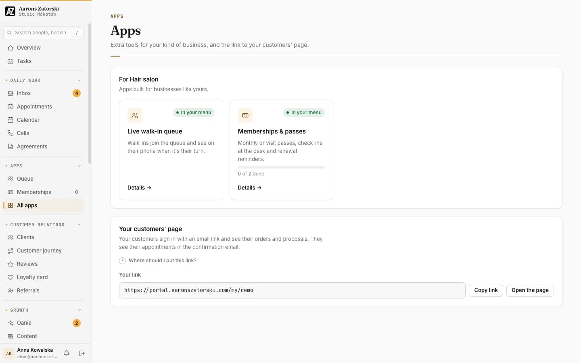The width and height of the screenshot is (581, 363).
Task: Click the Referrals user-plus icon
Action: pos(10,291)
